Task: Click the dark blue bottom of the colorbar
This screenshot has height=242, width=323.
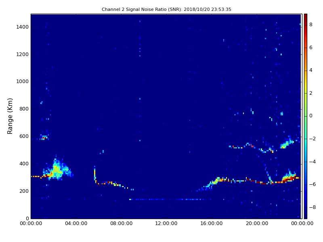Action: [x=306, y=216]
